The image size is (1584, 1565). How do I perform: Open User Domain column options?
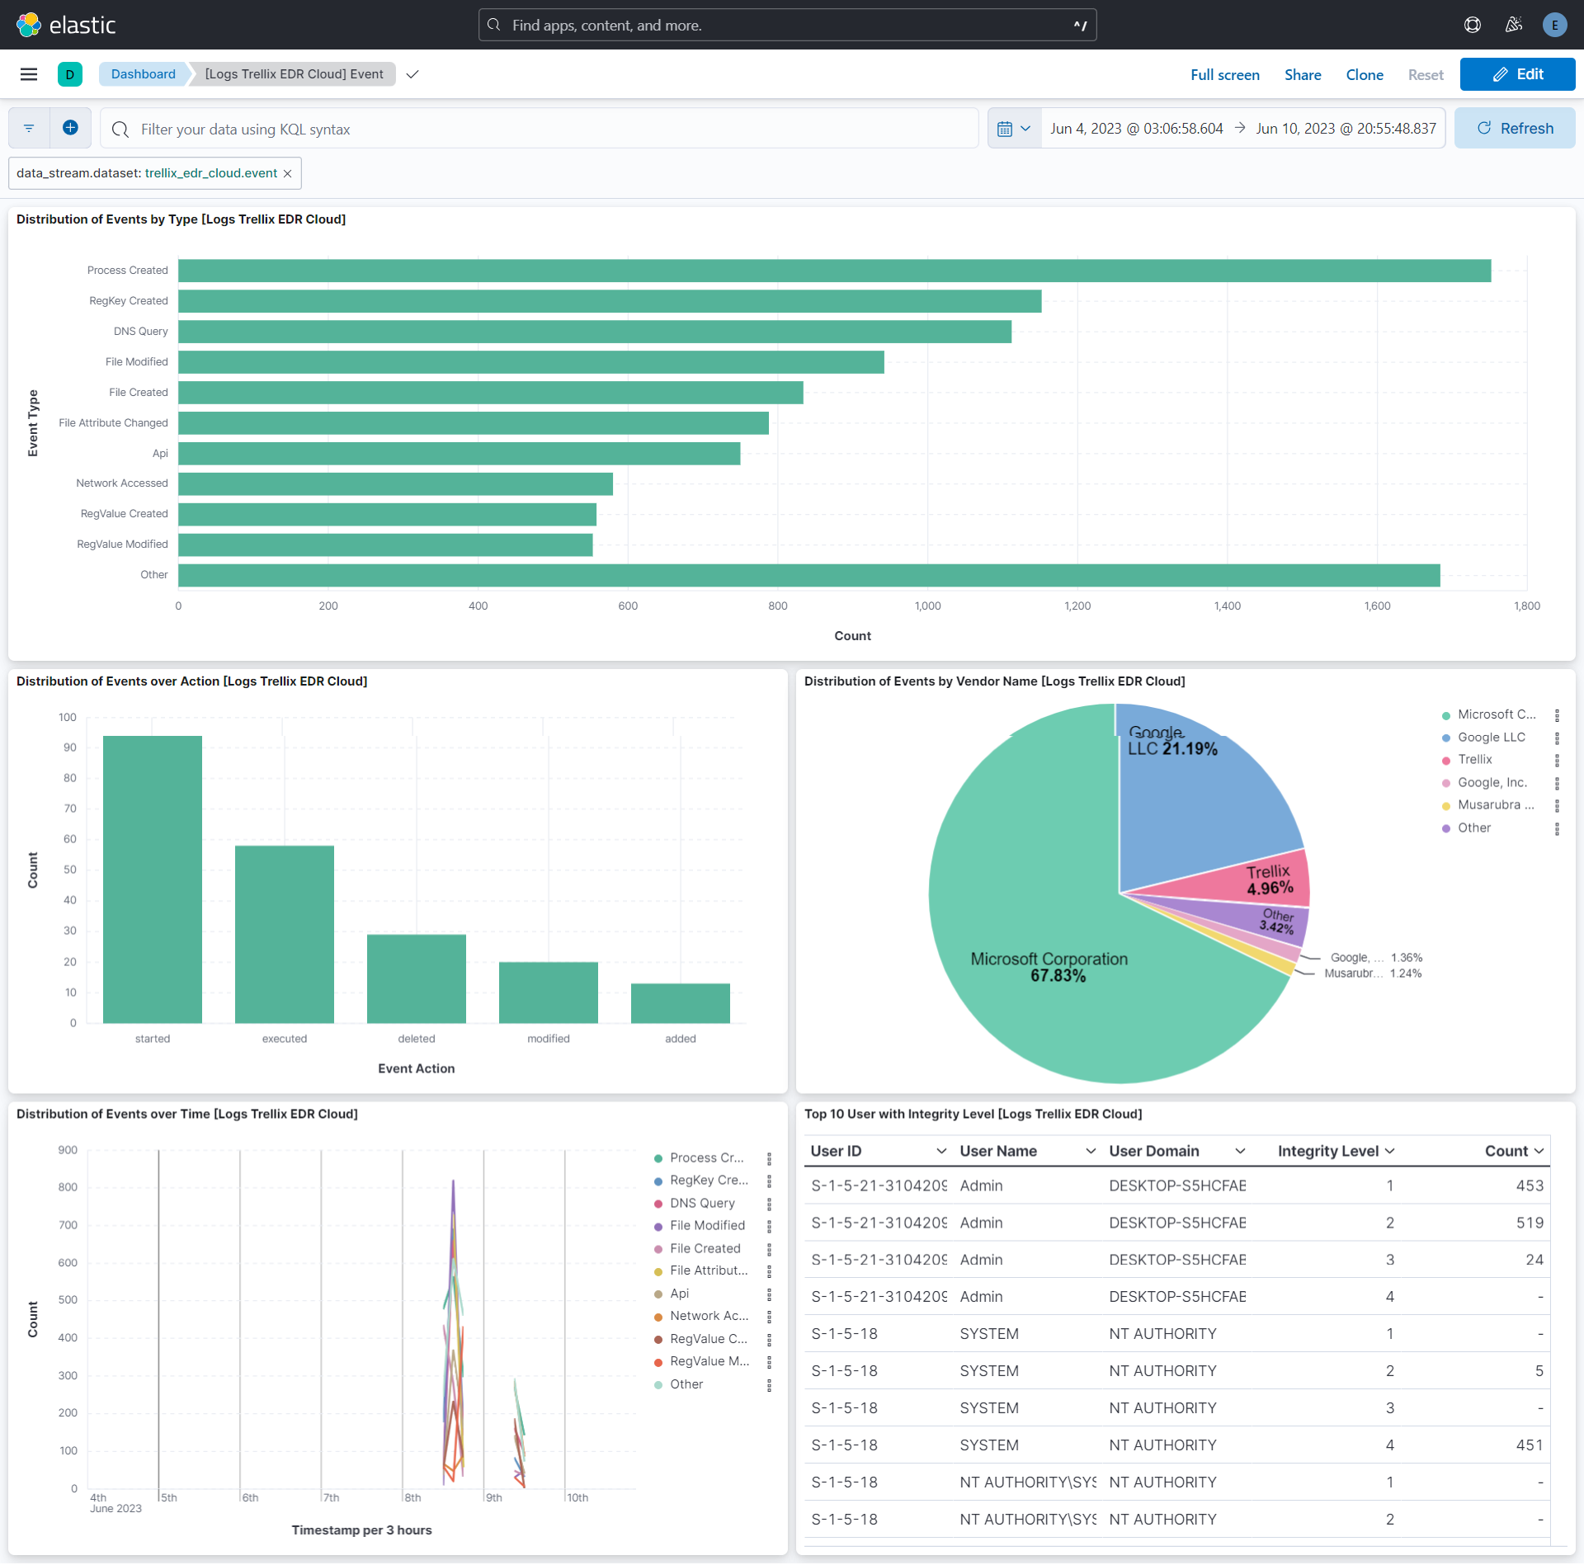click(x=1240, y=1152)
